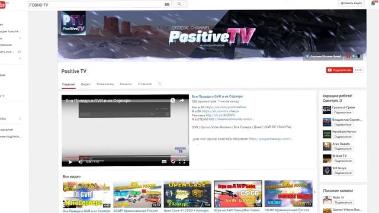The height and width of the screenshot is (213, 379).
Task: Open the Каналы tab
Action: 126,84
